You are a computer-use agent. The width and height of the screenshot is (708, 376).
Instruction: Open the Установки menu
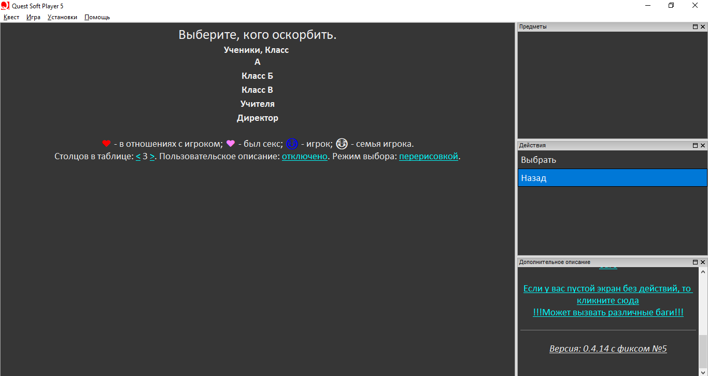click(62, 17)
